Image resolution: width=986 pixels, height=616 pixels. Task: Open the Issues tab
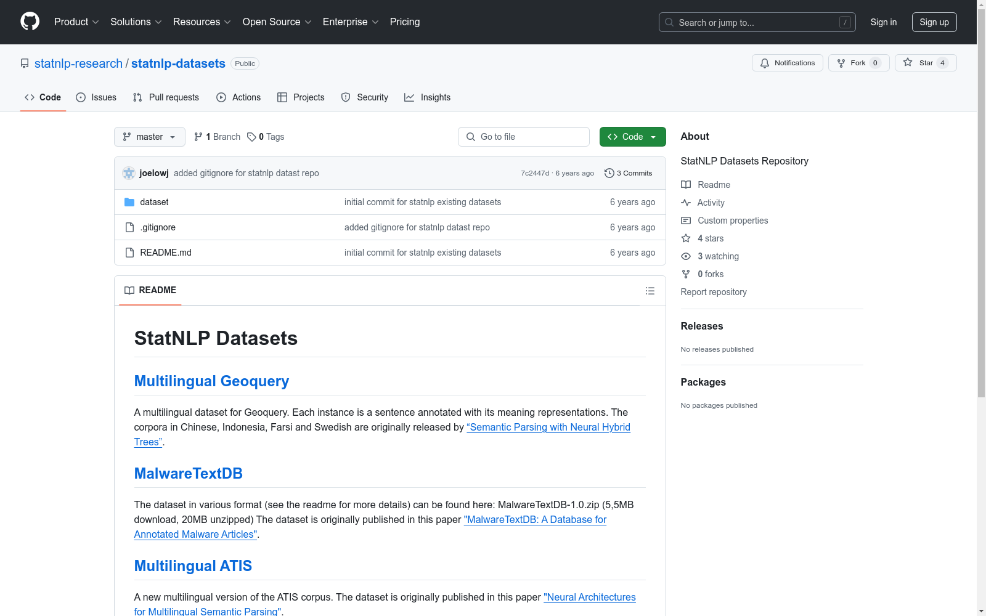[x=96, y=97]
